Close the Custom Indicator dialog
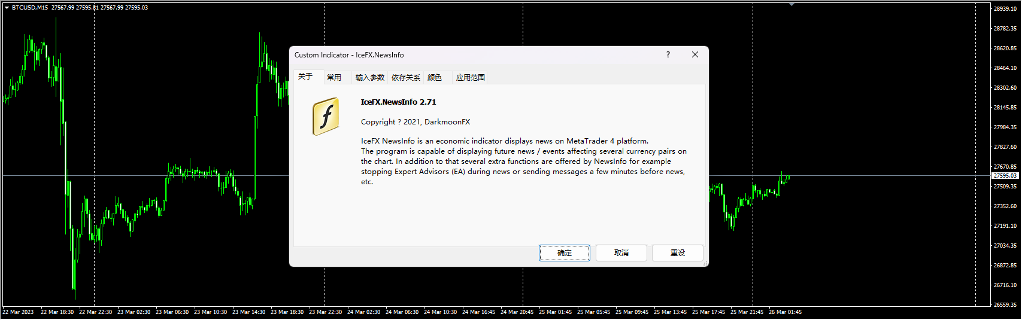Image resolution: width=1022 pixels, height=320 pixels. (695, 54)
